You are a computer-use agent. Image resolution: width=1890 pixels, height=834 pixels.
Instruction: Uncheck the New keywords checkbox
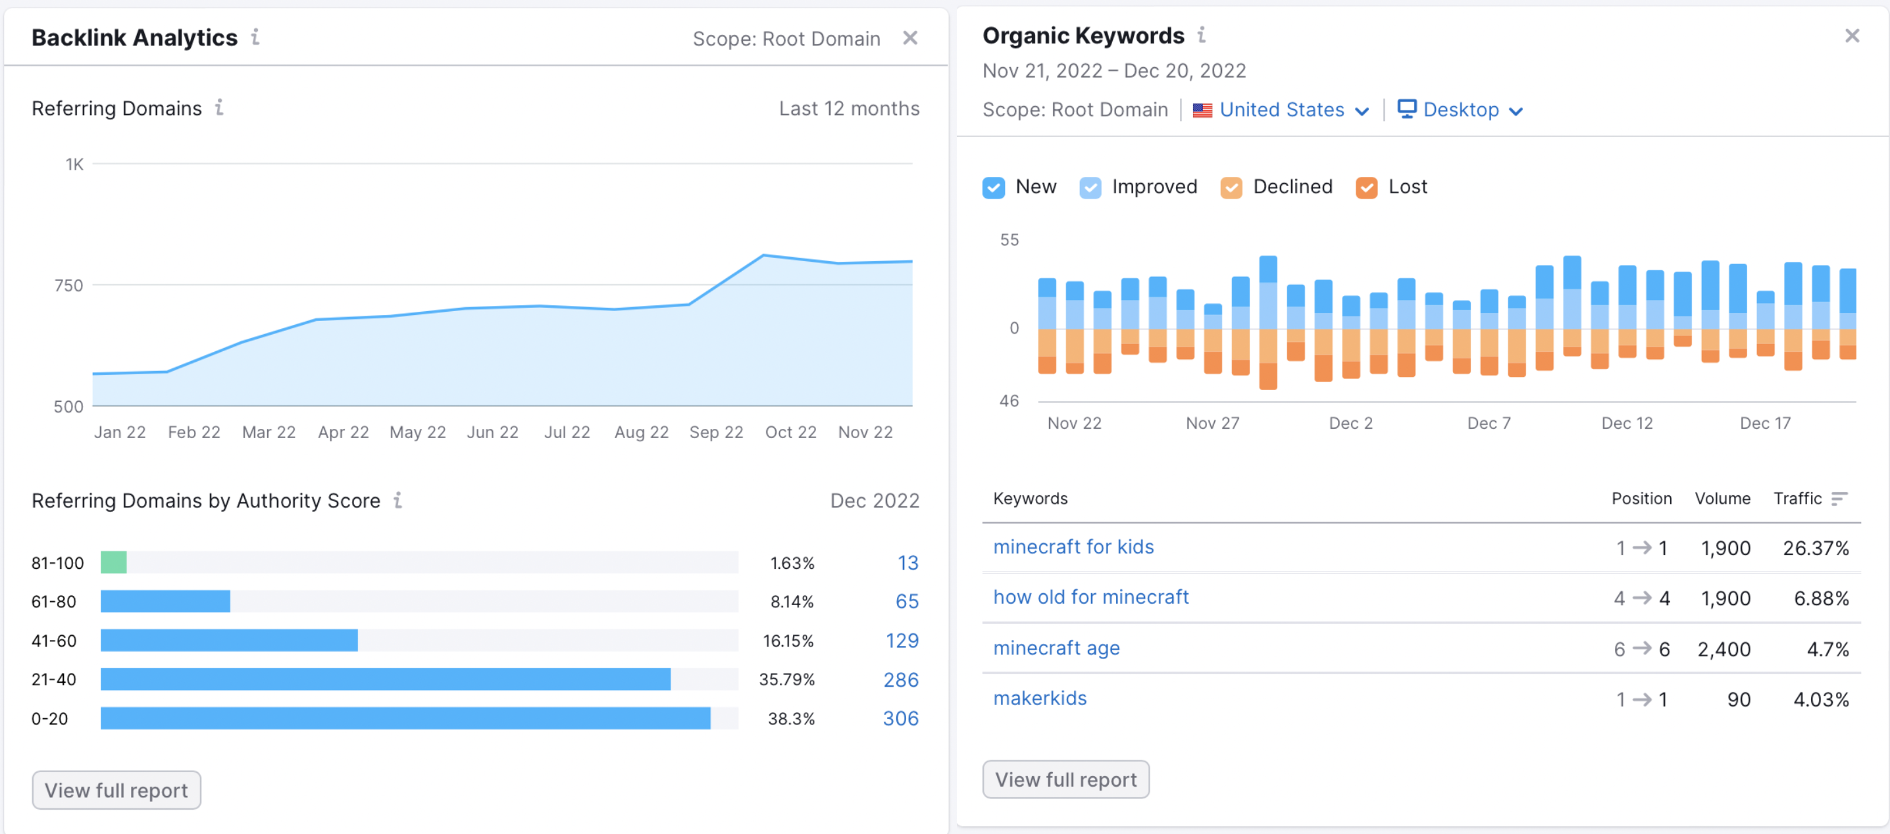tap(994, 187)
